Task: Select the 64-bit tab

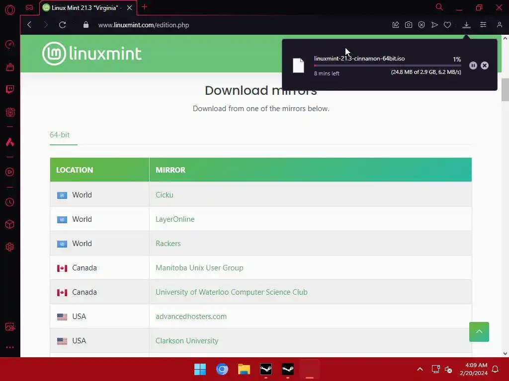Action: (60, 135)
